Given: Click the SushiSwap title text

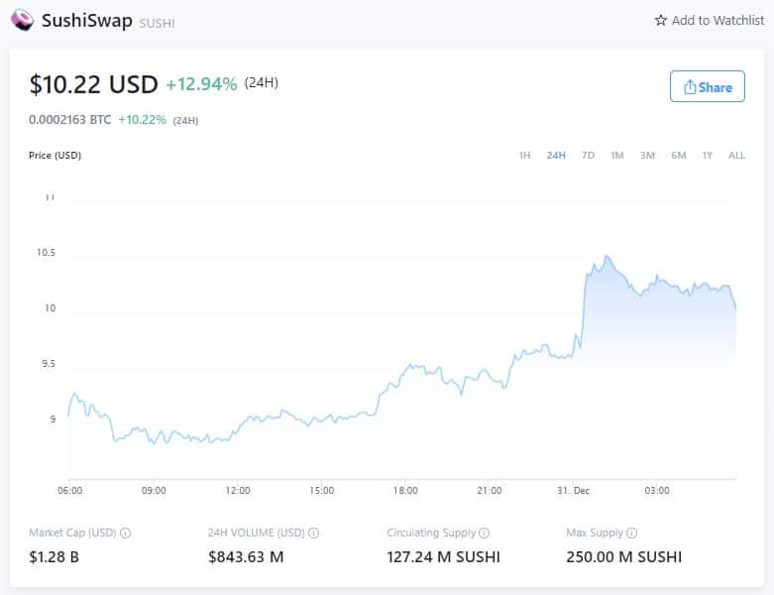Looking at the screenshot, I should click(x=87, y=21).
